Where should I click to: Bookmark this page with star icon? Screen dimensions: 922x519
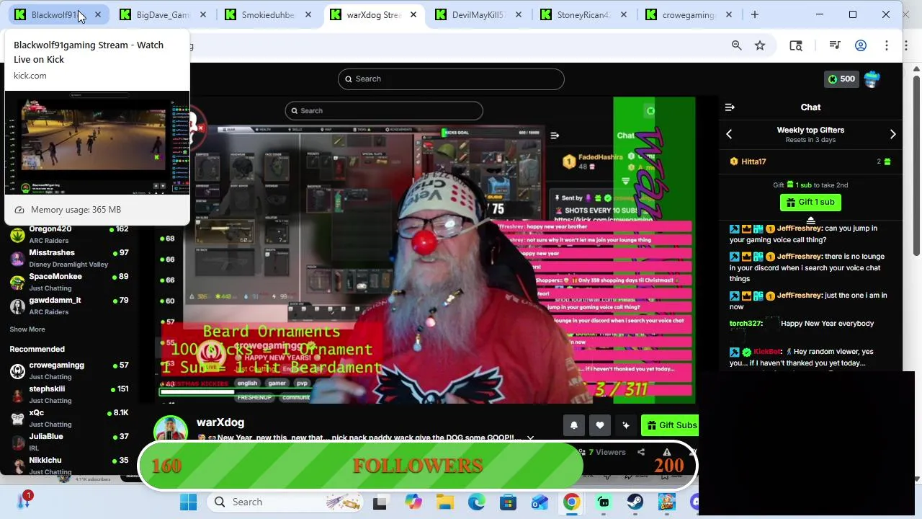coord(760,45)
